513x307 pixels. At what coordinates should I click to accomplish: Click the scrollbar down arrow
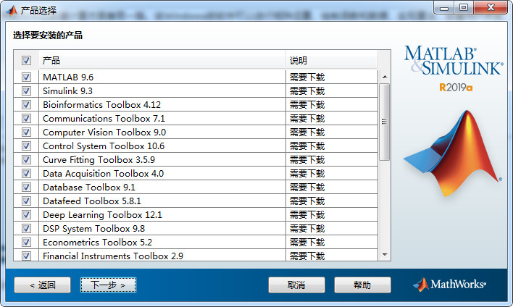pyautogui.click(x=385, y=255)
